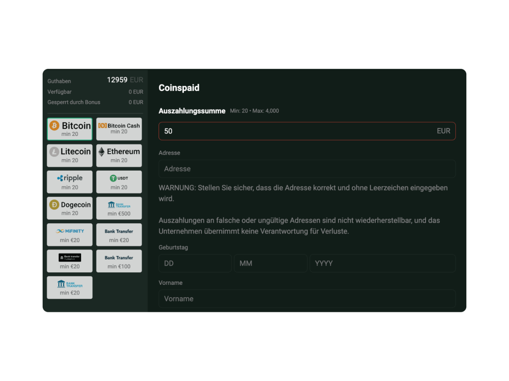Click the Gesperrt durch Bonus label
509x381 pixels.
74,102
